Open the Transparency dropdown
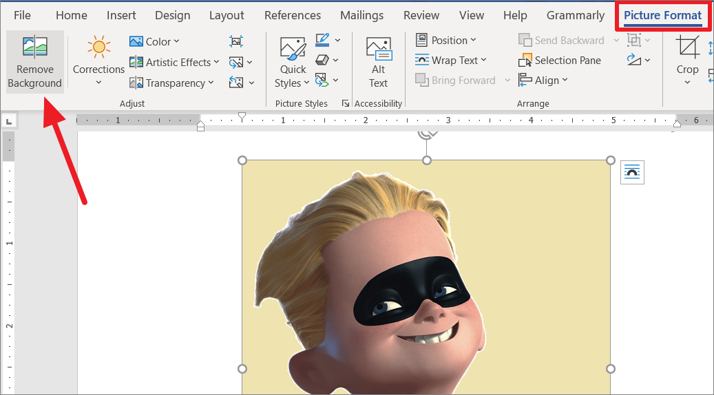Image resolution: width=714 pixels, height=395 pixels. click(x=171, y=83)
